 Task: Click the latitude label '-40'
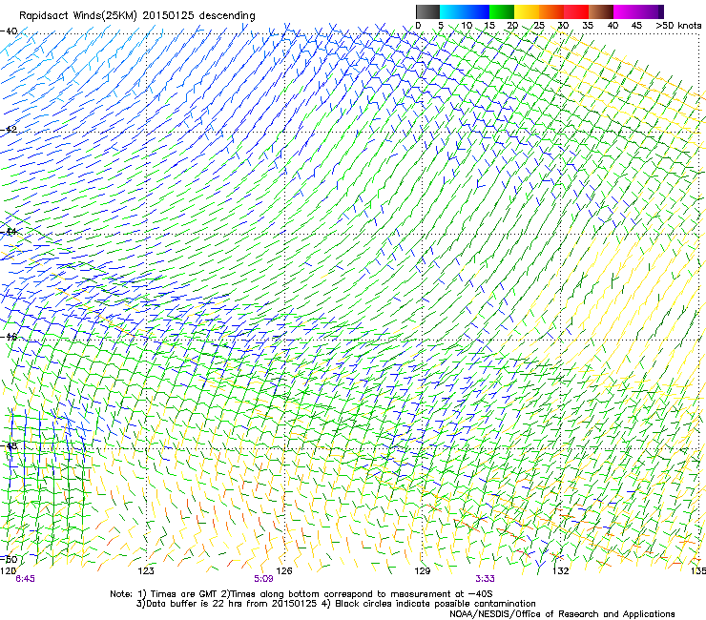coord(9,31)
